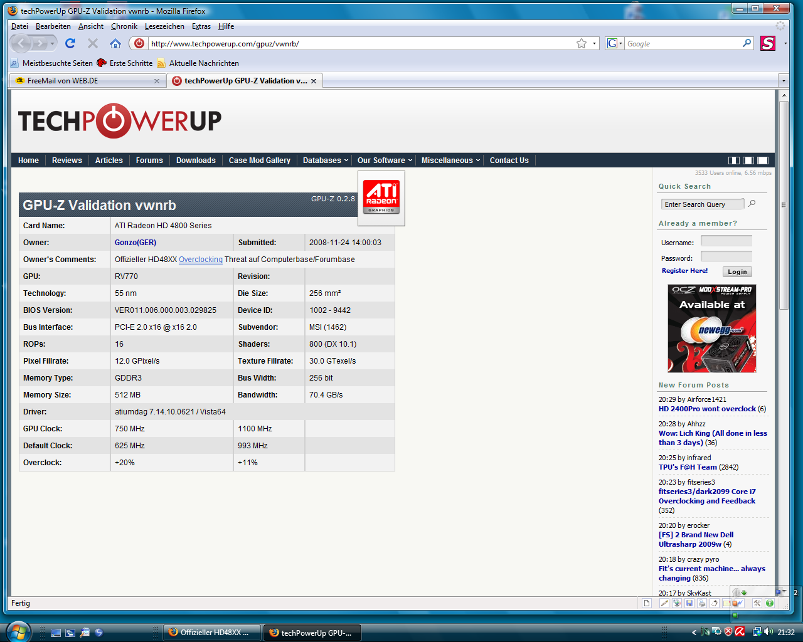This screenshot has height=642, width=803.
Task: Click the pencil icon in the status bar
Action: click(x=664, y=603)
